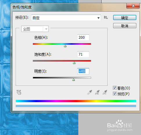Click the 明度(I) label

(41, 71)
